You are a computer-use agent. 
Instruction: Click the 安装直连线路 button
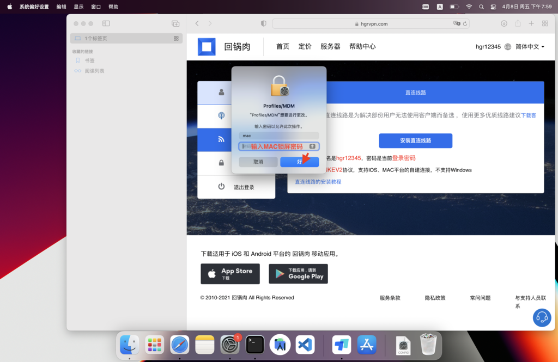pyautogui.click(x=415, y=140)
